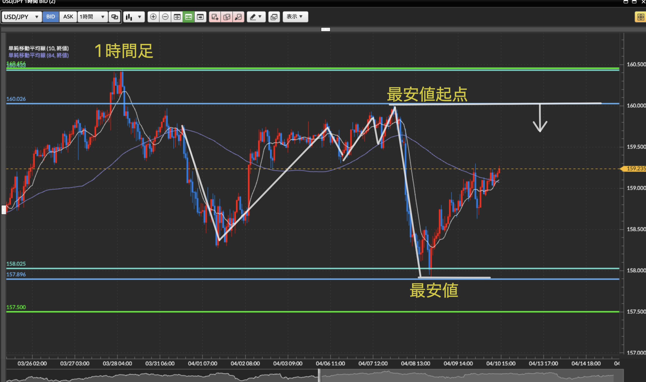Viewport: 646px width, 382px height.
Task: Click the chart link icon beside timeframe
Action: pos(115,17)
